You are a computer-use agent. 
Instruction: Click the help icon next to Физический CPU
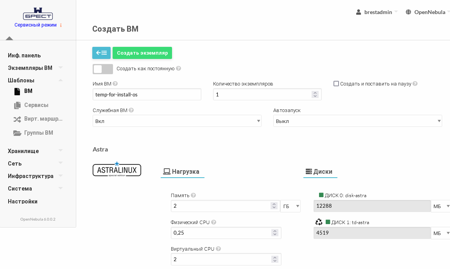pyautogui.click(x=213, y=222)
